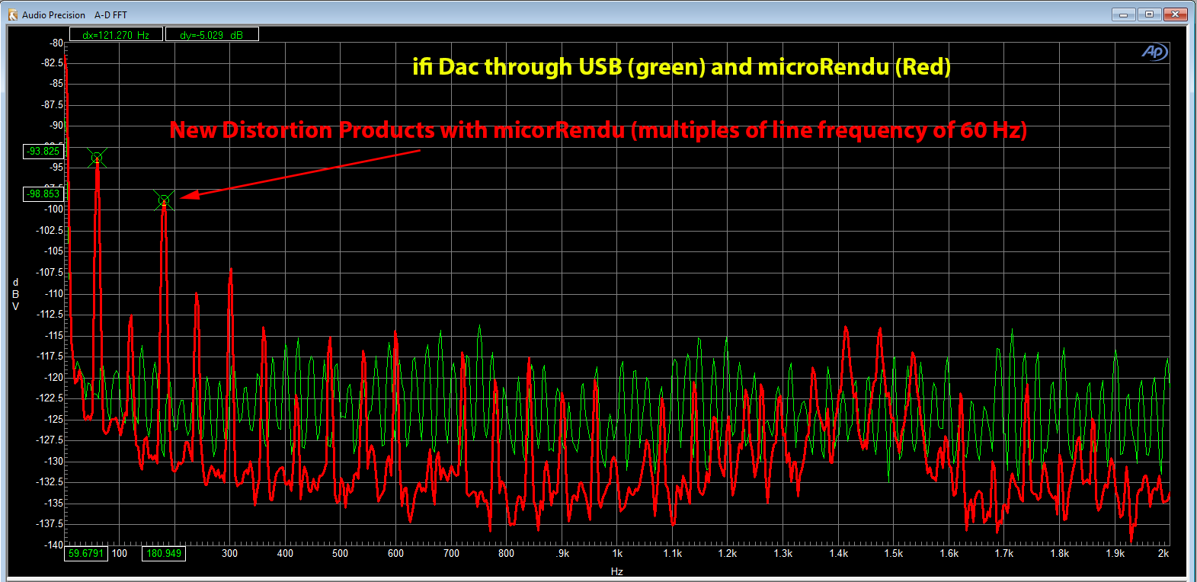Click the -120 value on the vertical axis
Screen dimensions: 1197x582
(x=53, y=377)
